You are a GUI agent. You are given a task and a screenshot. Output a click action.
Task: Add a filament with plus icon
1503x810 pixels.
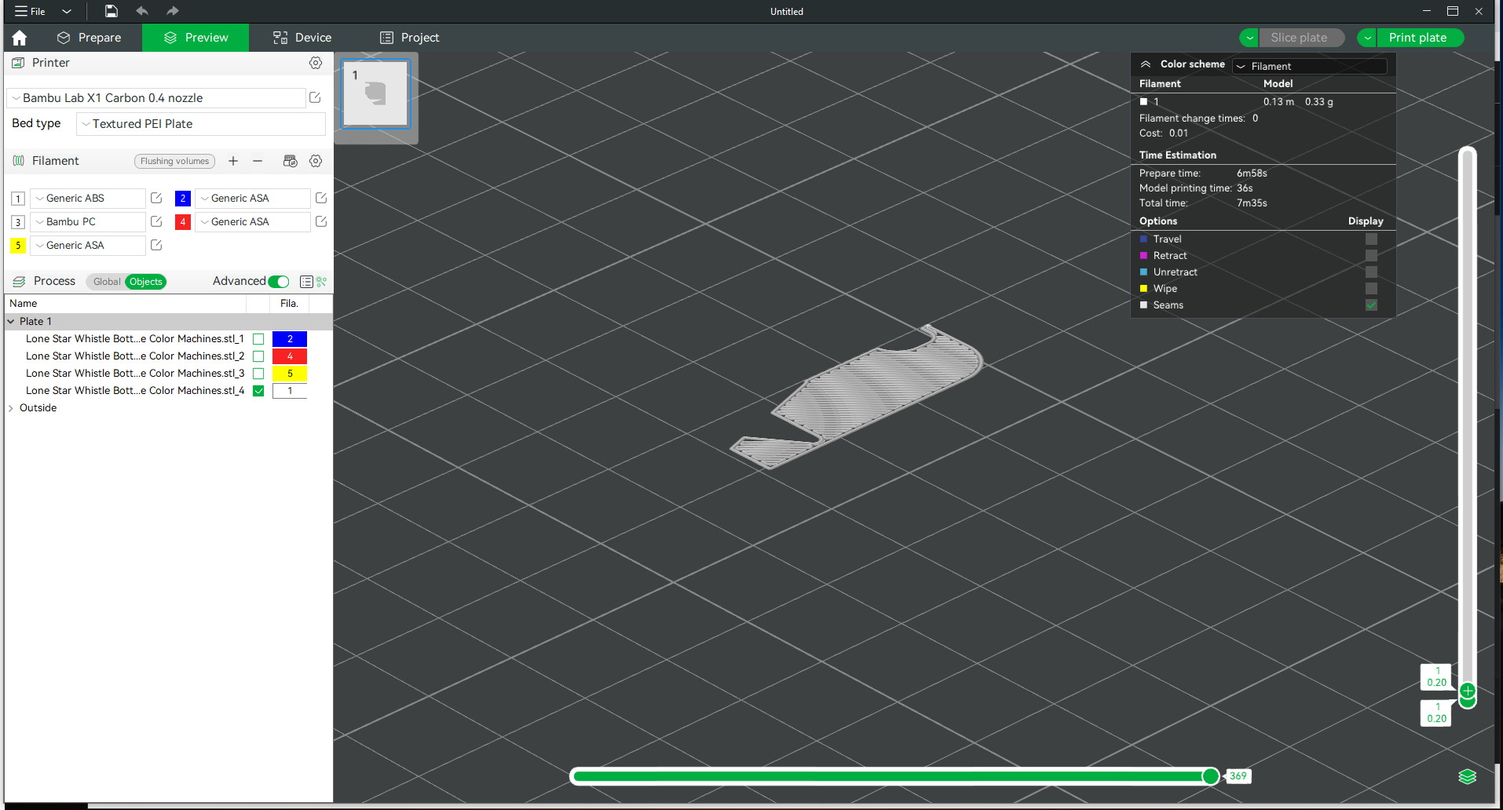[x=233, y=161]
